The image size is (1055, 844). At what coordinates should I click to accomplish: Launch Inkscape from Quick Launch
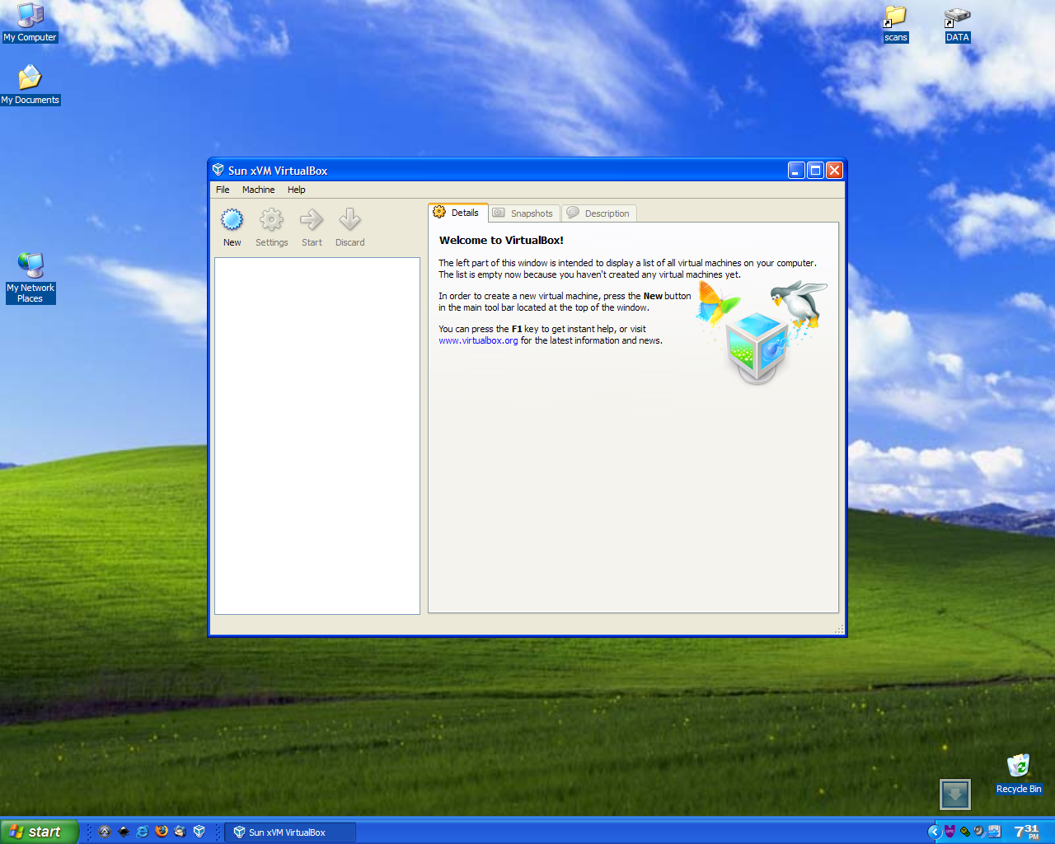click(124, 832)
